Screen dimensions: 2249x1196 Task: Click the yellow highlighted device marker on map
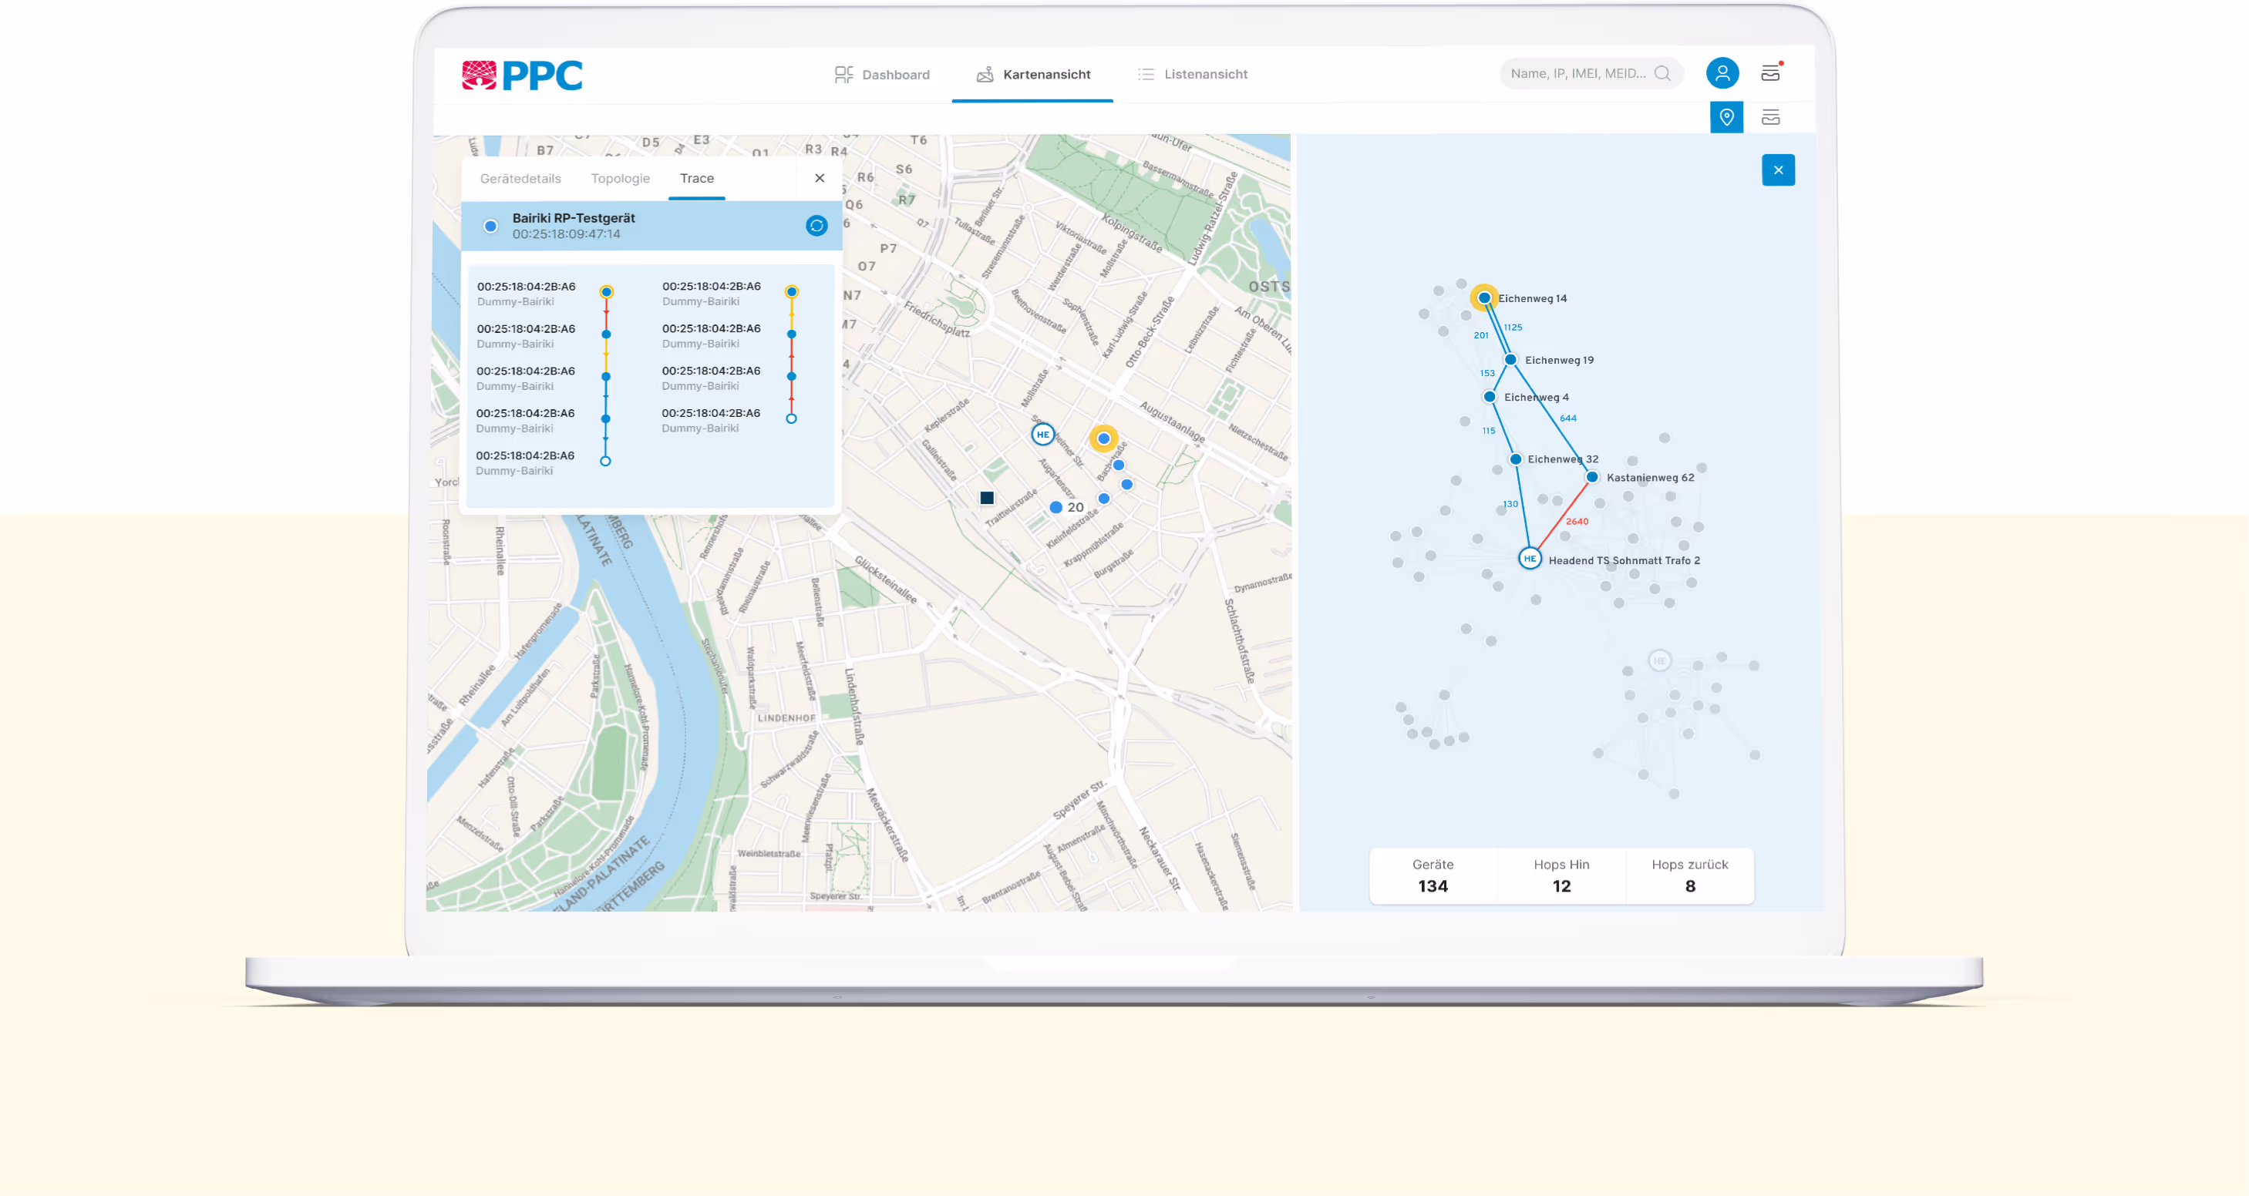click(1103, 438)
